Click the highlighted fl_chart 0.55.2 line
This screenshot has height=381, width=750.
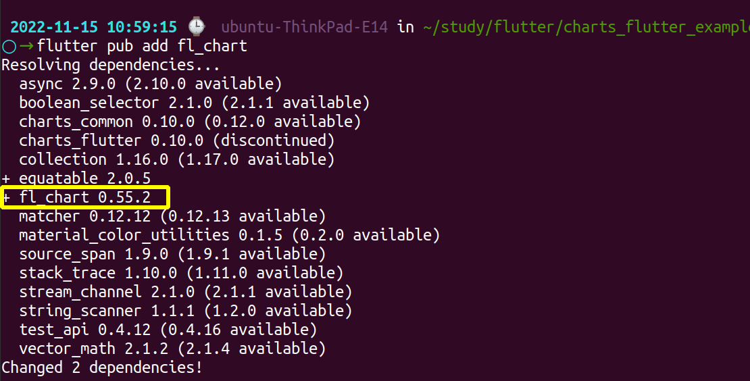(84, 198)
